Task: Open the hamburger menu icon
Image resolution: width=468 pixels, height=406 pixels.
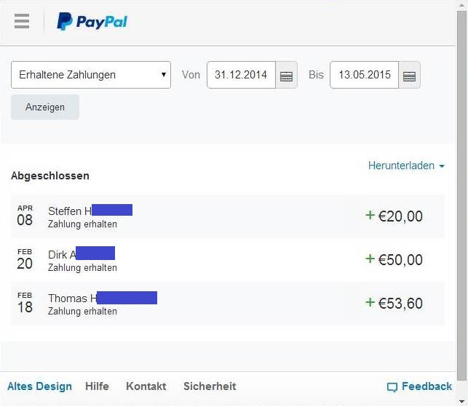Action: click(22, 21)
